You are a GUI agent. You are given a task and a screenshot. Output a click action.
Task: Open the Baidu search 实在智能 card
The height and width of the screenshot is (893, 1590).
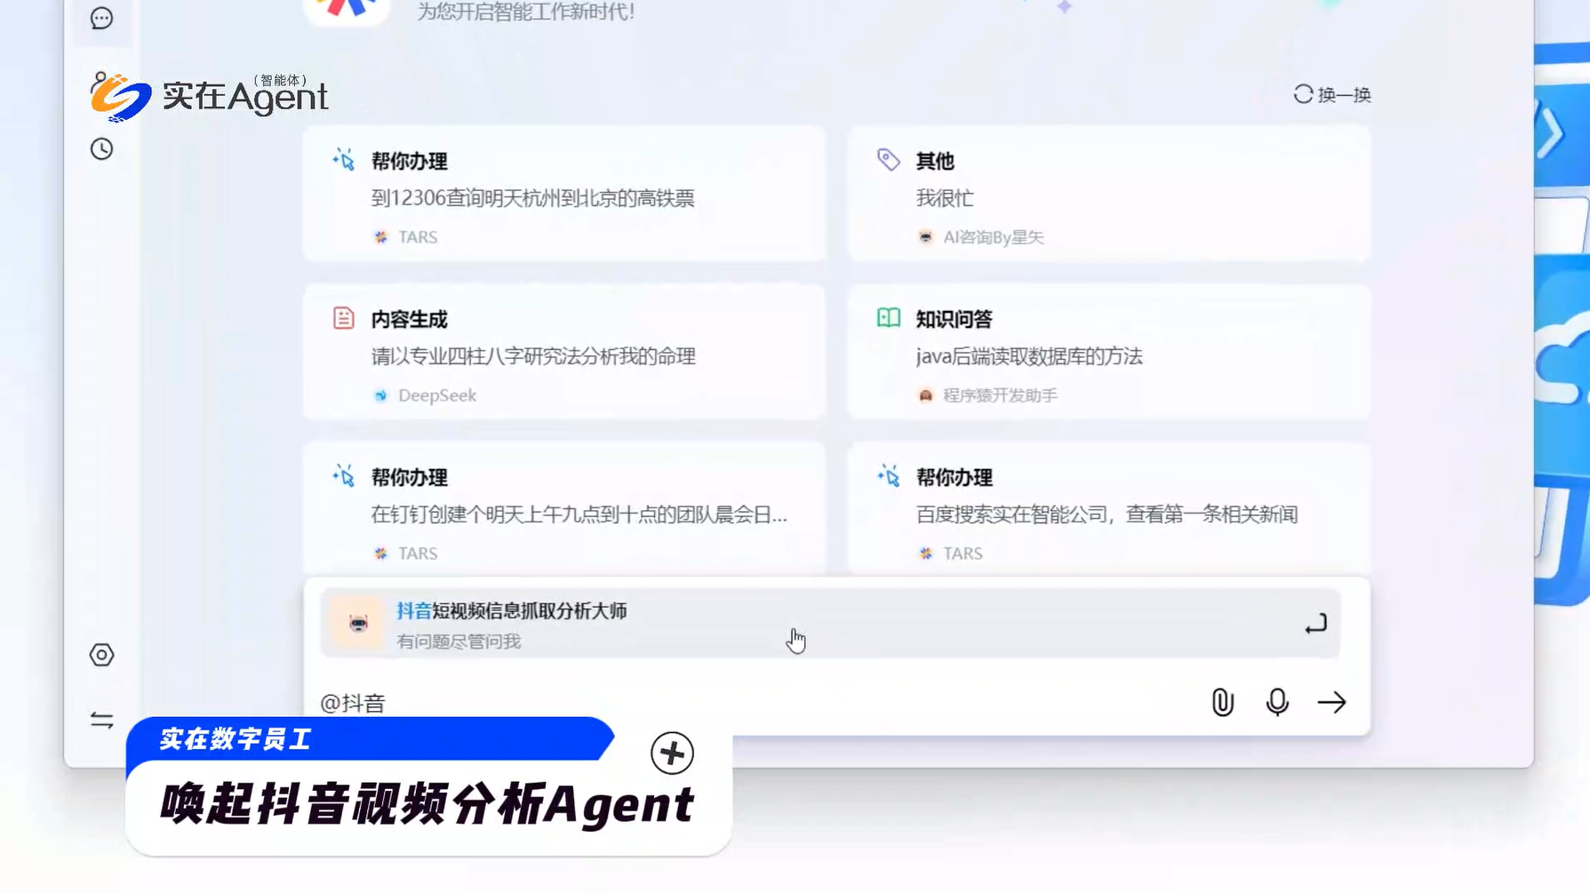pyautogui.click(x=1108, y=512)
